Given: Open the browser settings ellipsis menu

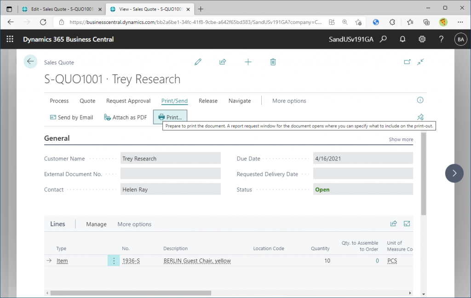Looking at the screenshot, I should click(x=460, y=22).
